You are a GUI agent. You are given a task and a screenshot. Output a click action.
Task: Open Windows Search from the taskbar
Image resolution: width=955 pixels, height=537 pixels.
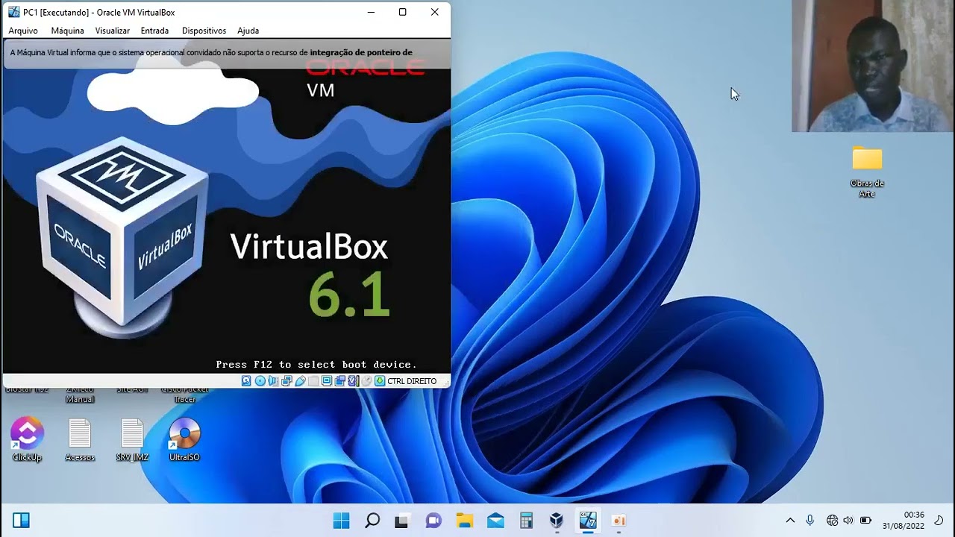(372, 520)
